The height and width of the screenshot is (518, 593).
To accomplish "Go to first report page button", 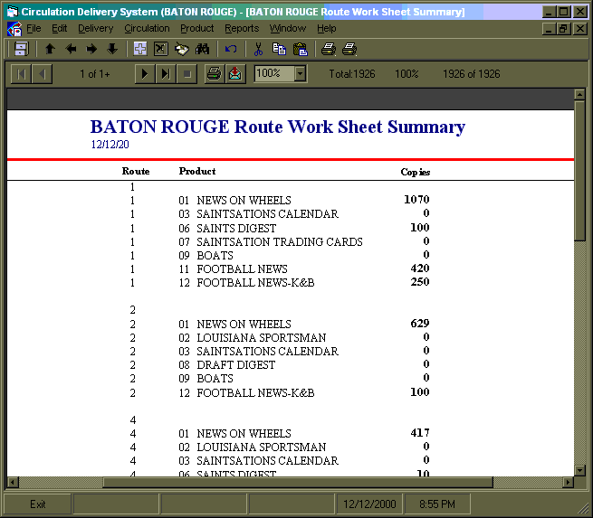I will 21,73.
